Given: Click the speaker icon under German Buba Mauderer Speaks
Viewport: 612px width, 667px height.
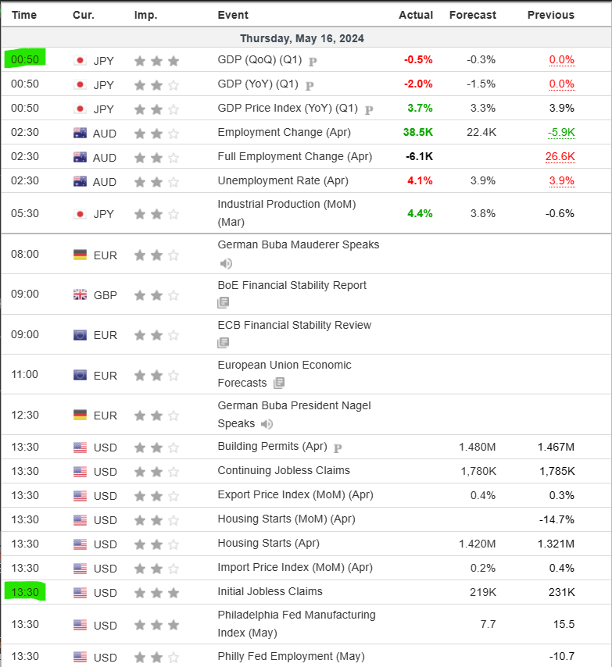Looking at the screenshot, I should click(226, 264).
